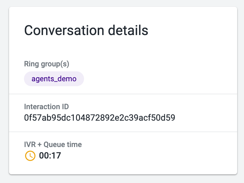Image resolution: width=244 pixels, height=183 pixels.
Task: Click the Ring group(s) label
Action: pos(47,64)
